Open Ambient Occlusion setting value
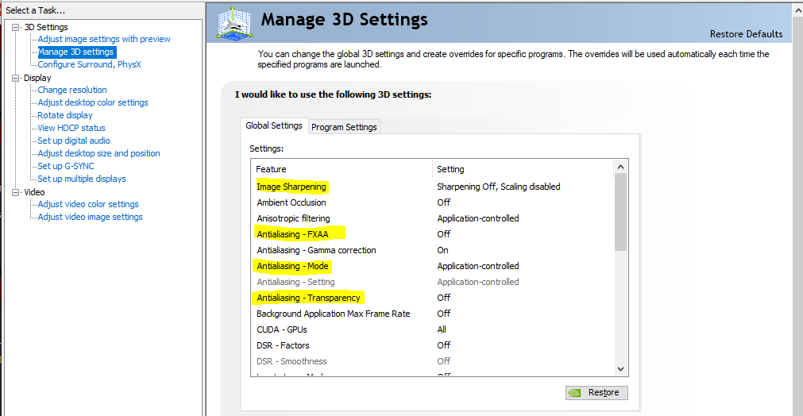Viewport: 803px width, 416px height. (x=443, y=202)
